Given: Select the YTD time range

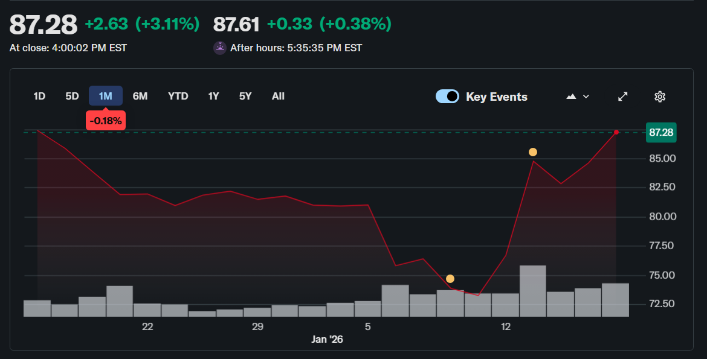Looking at the screenshot, I should click(x=178, y=96).
